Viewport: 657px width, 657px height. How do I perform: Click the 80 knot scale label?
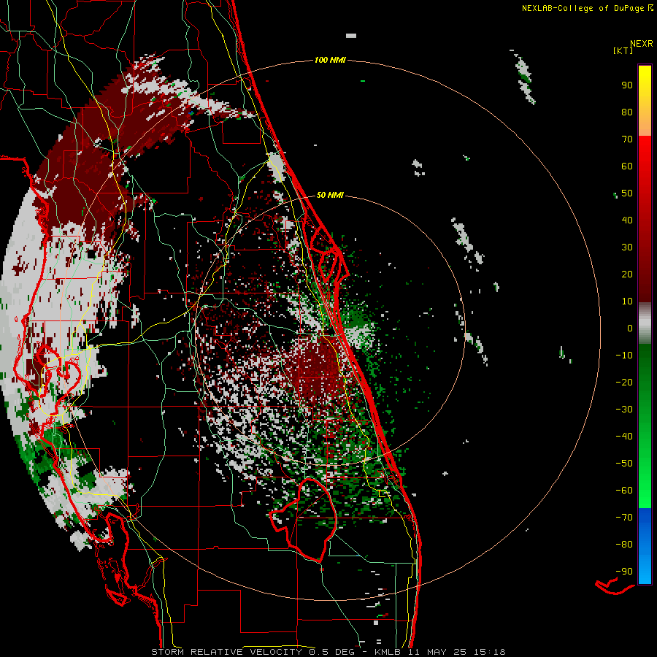pos(627,112)
